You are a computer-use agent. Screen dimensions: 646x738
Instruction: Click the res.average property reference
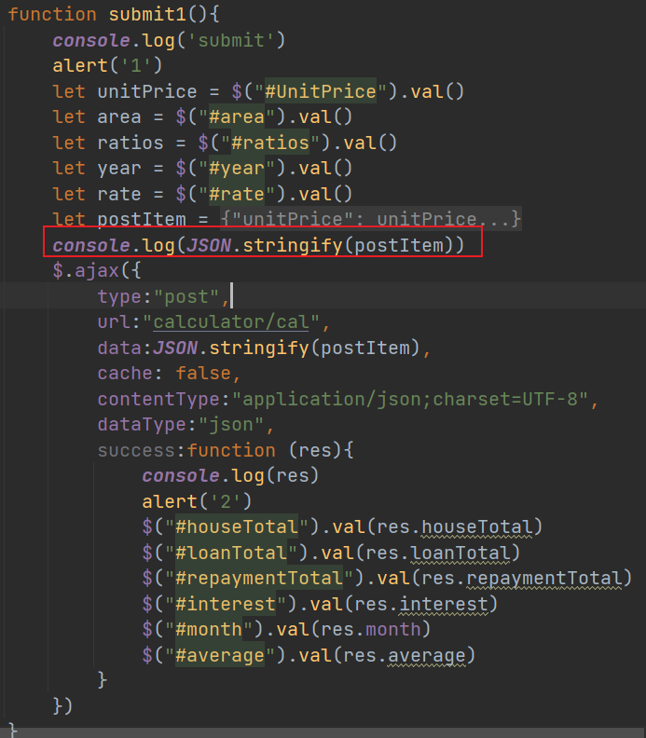click(x=405, y=656)
